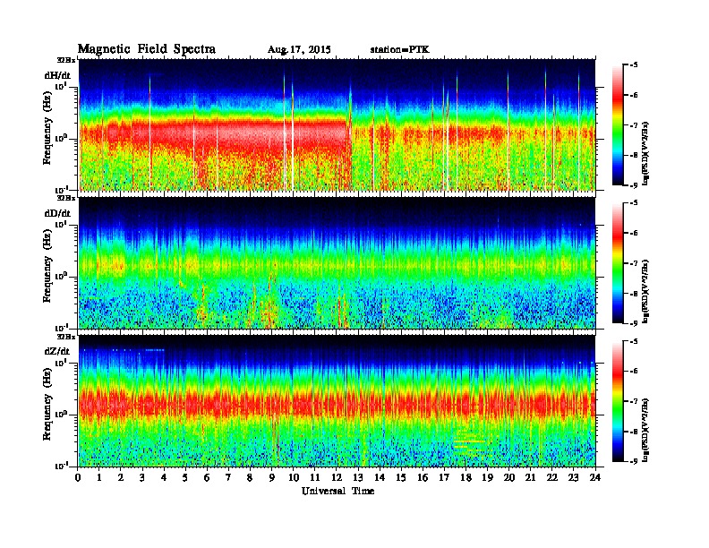Click hour tick label '7' on time axis

(x=229, y=478)
